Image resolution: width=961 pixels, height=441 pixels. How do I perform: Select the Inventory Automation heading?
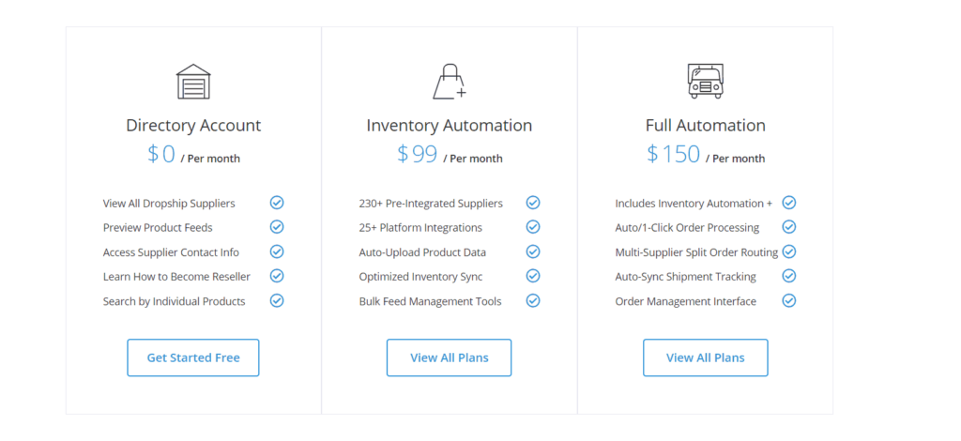click(x=450, y=126)
